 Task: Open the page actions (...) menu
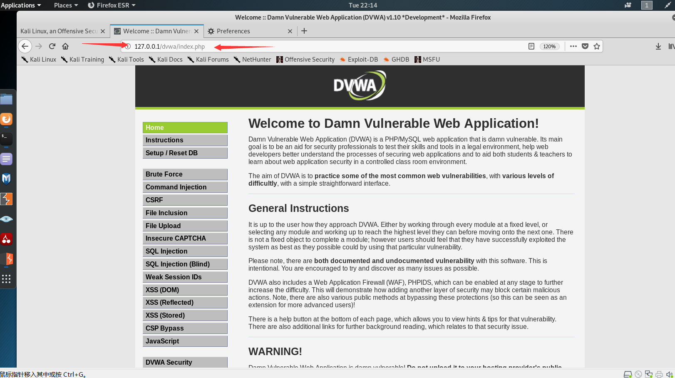(x=573, y=46)
